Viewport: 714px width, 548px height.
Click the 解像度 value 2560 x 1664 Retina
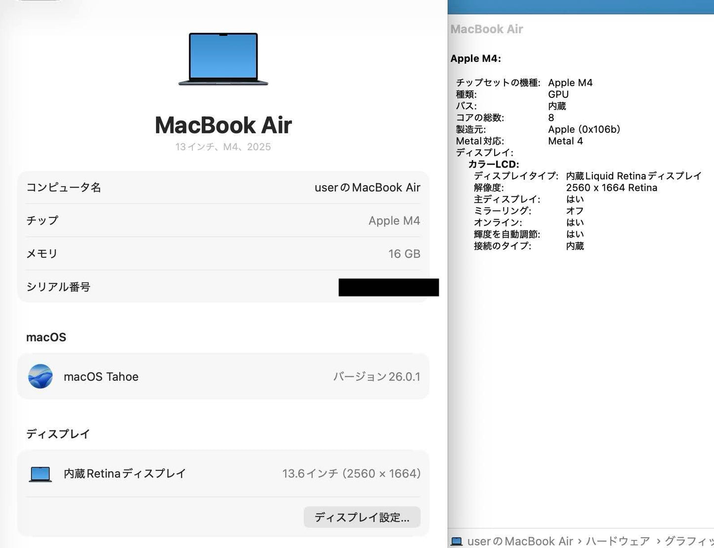(612, 188)
